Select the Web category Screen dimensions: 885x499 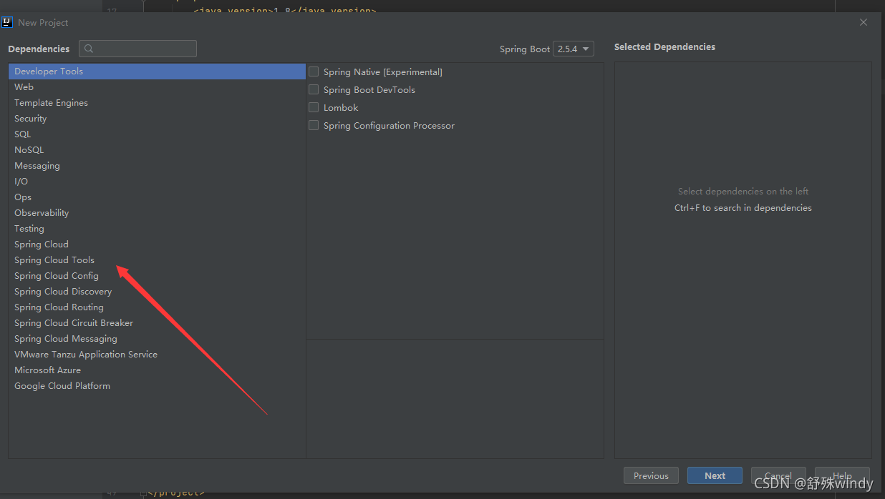157,87
